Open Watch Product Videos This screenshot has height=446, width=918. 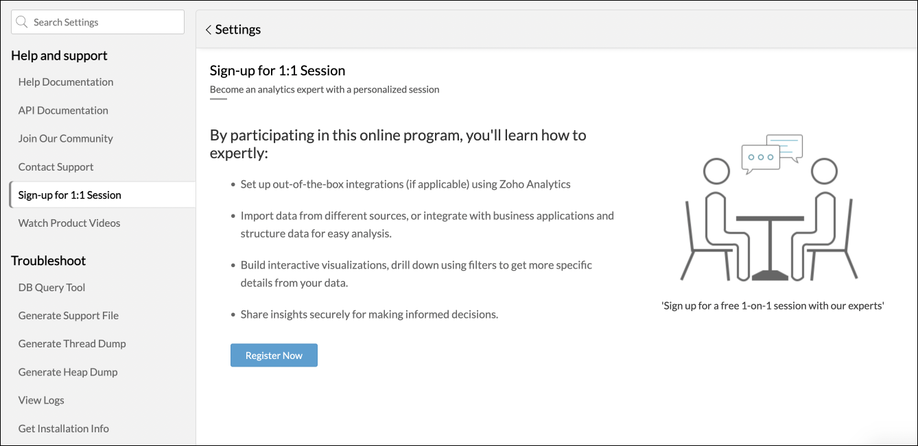(x=69, y=223)
